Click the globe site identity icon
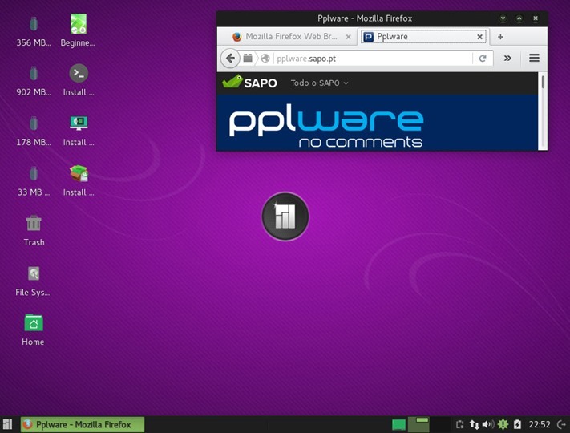 click(265, 59)
